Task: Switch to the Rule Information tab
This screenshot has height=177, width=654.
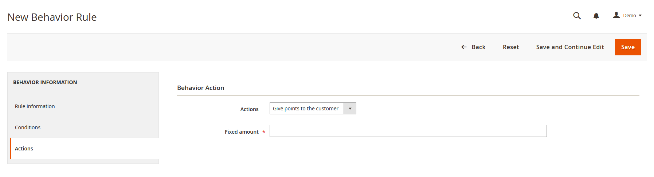Action: click(35, 106)
